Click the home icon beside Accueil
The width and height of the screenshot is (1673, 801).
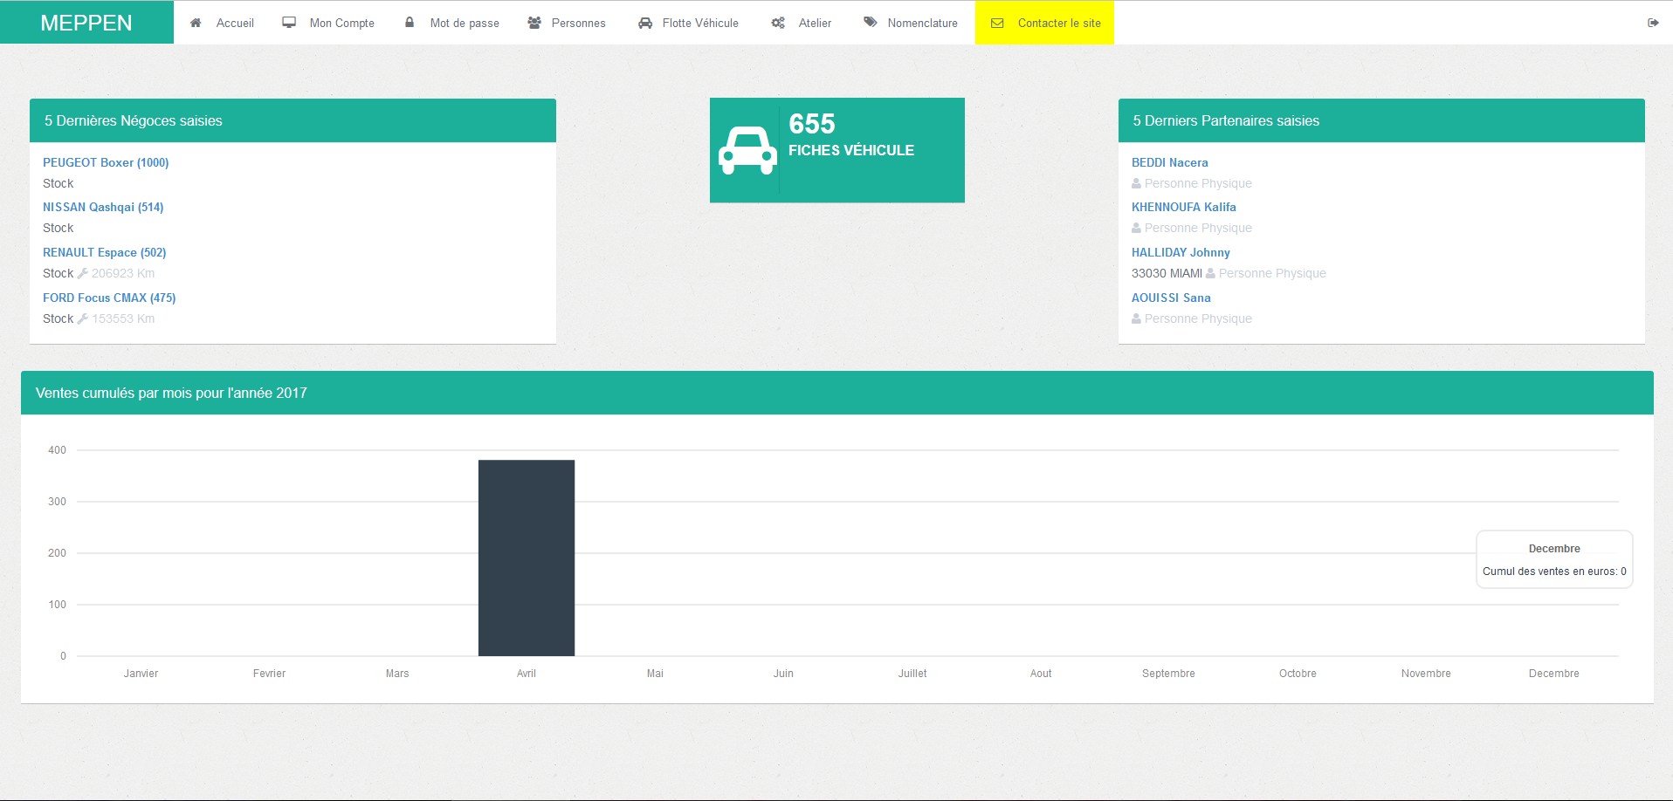pos(196,23)
